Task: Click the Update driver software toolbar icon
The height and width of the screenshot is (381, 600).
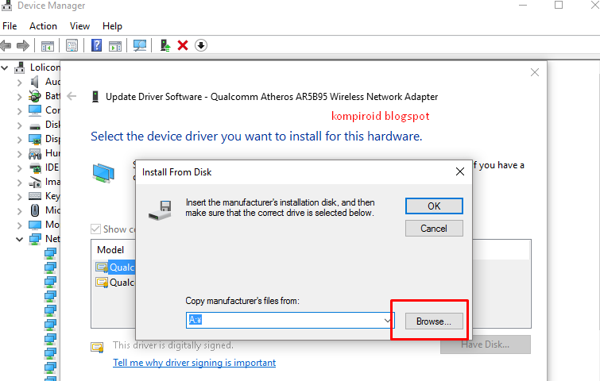Action: click(165, 45)
